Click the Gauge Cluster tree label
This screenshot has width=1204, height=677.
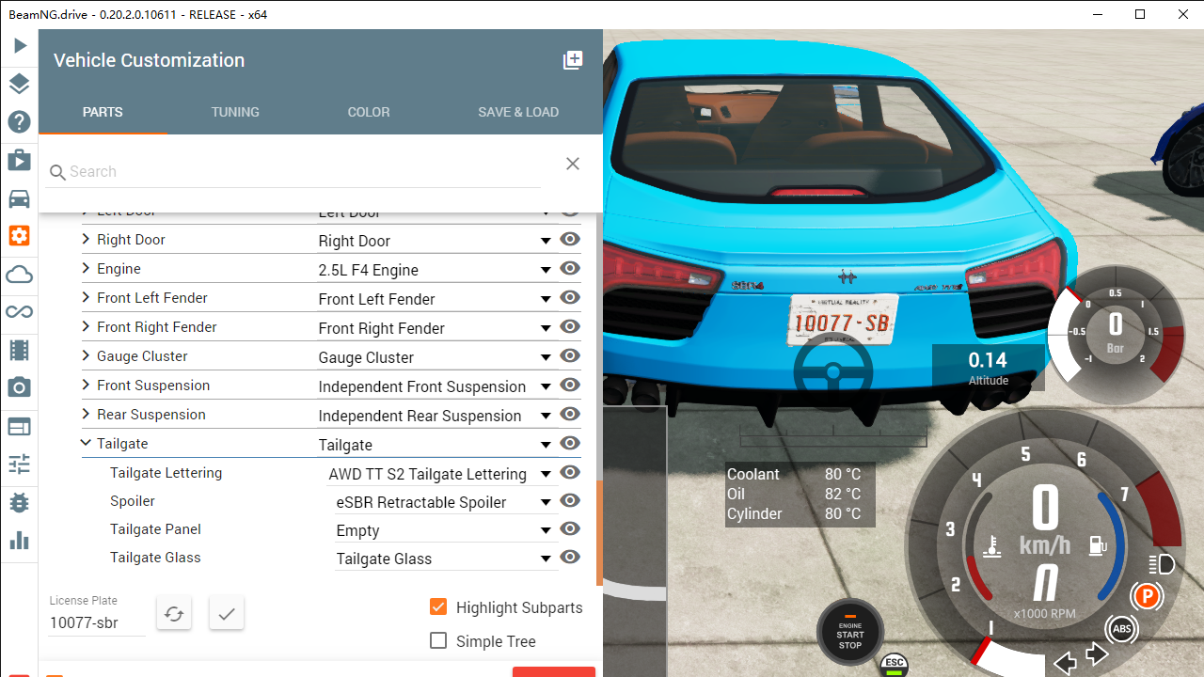click(x=142, y=356)
